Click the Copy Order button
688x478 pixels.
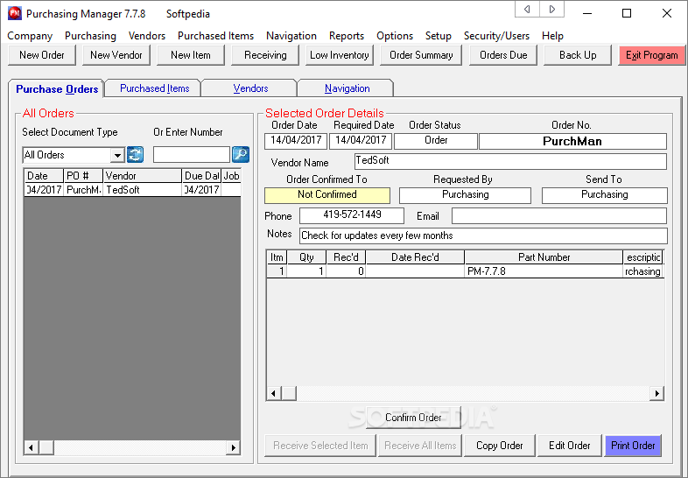point(499,445)
